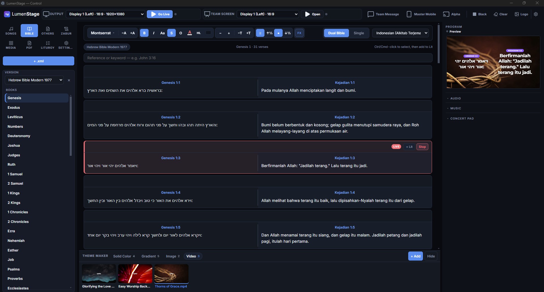Open the Zabur section

click(x=66, y=31)
